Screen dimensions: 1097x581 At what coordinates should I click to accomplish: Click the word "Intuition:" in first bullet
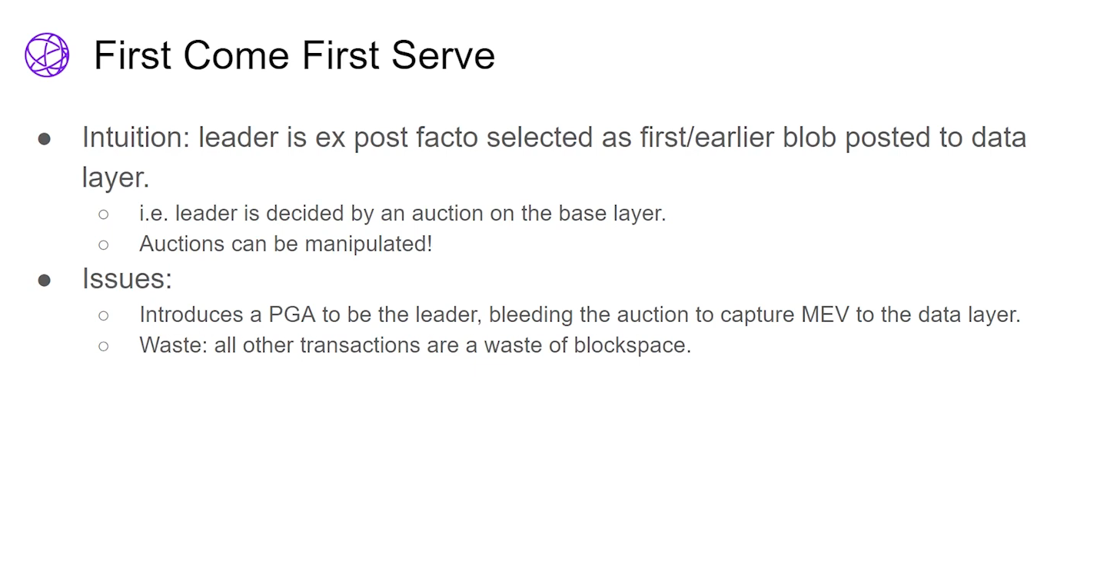click(x=136, y=138)
